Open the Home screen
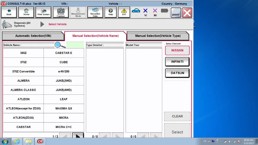The image size is (258, 145). pos(26,12)
